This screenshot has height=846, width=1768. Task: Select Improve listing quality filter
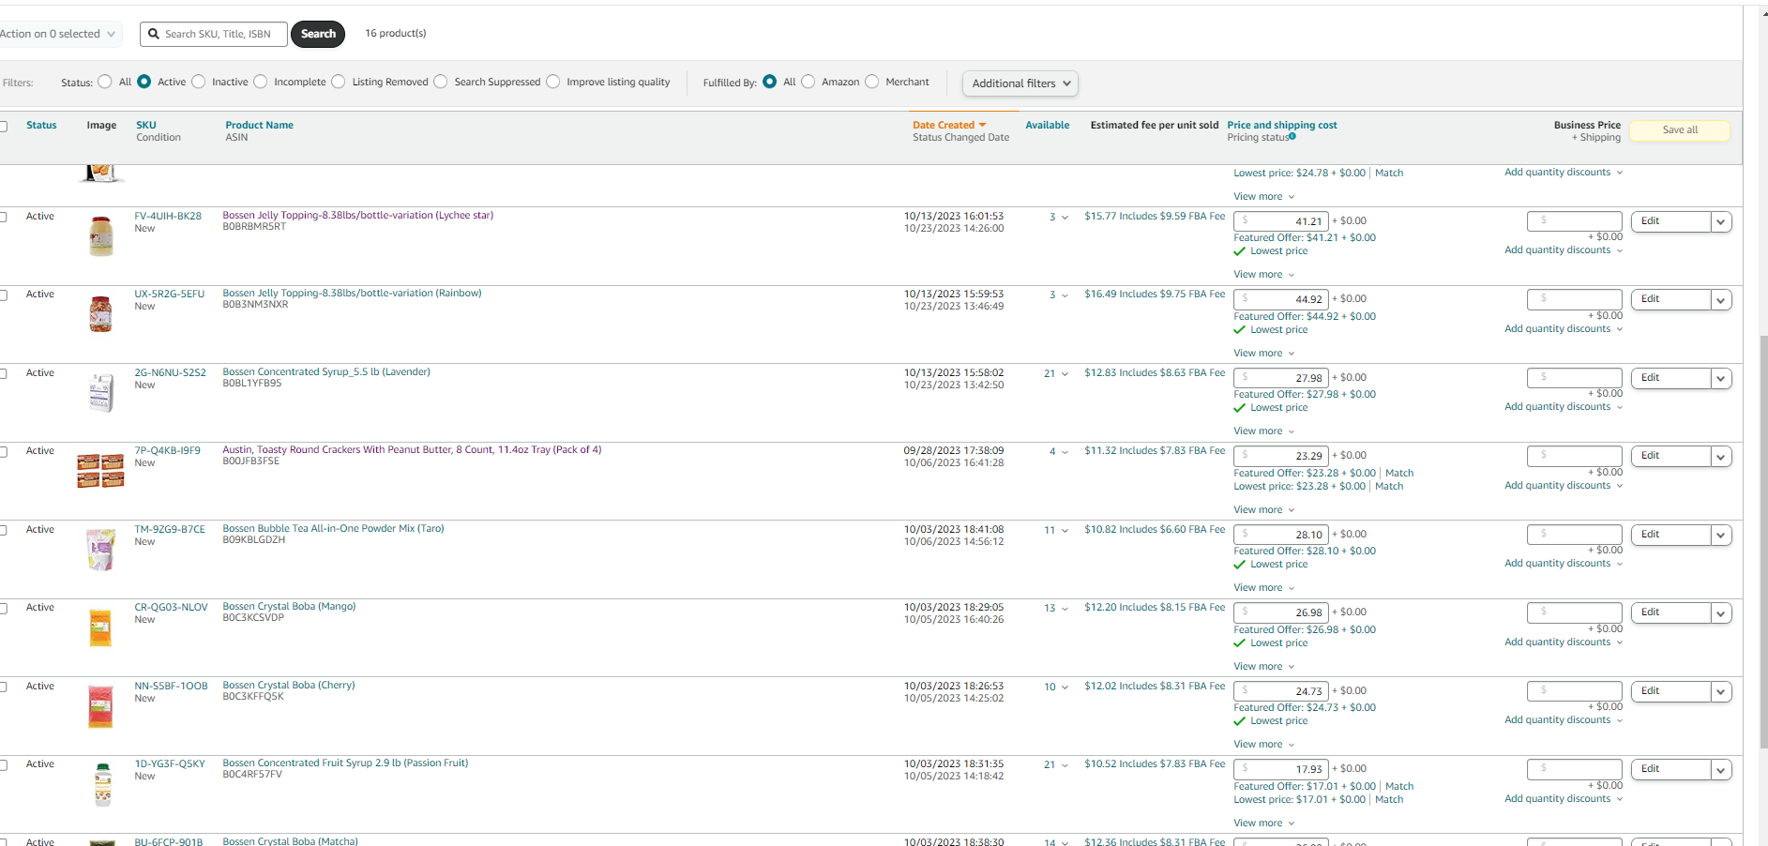(553, 82)
